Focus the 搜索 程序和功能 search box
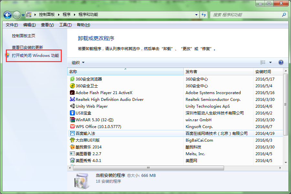This screenshot has width=291, height=194. pyautogui.click(x=249, y=15)
